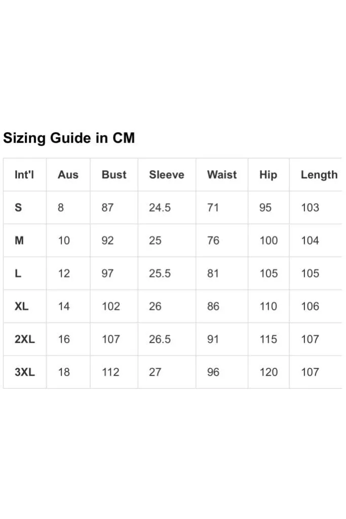Click waist value 76 in M row

pyautogui.click(x=213, y=240)
